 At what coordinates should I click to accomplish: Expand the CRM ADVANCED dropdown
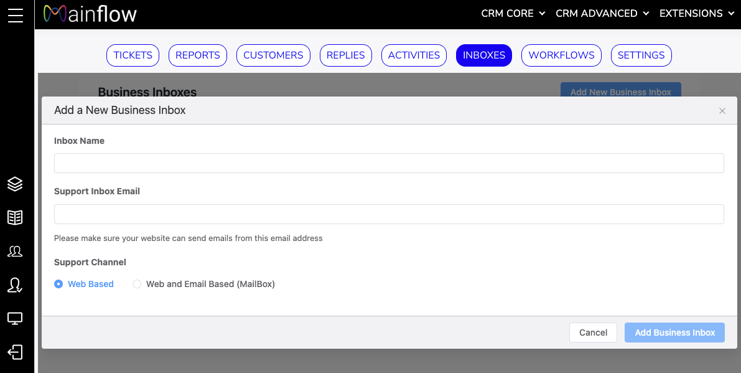(602, 14)
